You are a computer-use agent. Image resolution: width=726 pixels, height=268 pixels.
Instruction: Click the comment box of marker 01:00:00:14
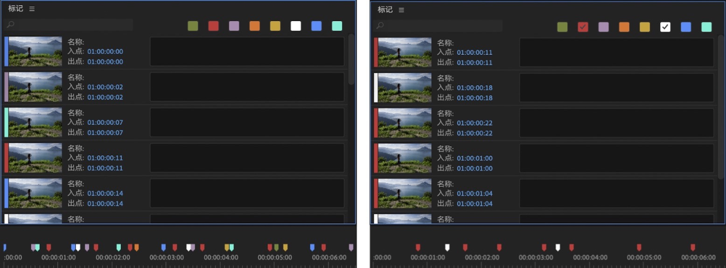247,193
